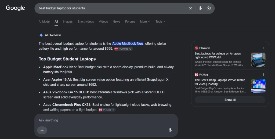Click 'Asus Vivobook Go 15 OLED:' bullet title
275x139 pixels.
tap(66, 92)
